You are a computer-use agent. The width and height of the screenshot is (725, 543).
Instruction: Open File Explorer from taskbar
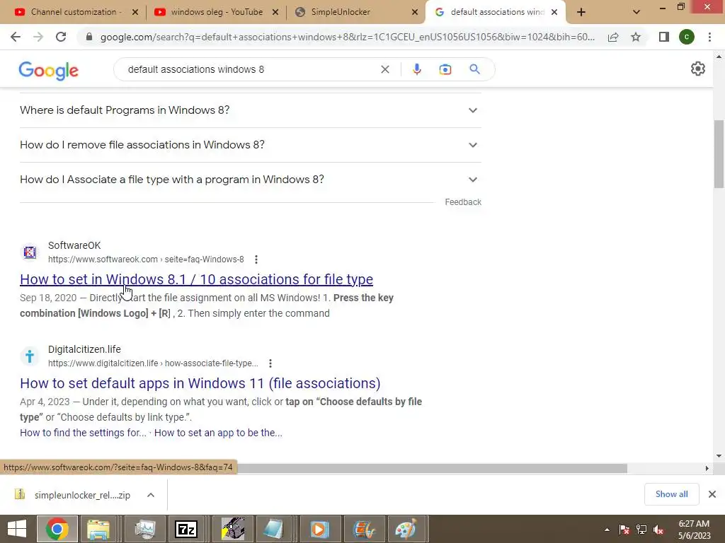pos(98,529)
